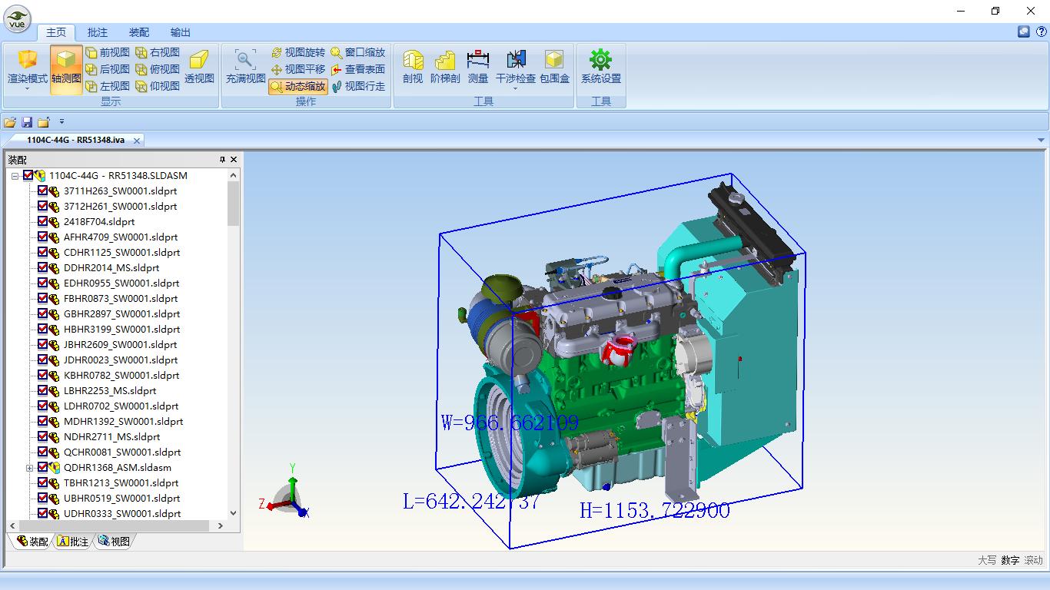Switch to 右视图 right view
The width and height of the screenshot is (1050, 590).
pos(158,52)
